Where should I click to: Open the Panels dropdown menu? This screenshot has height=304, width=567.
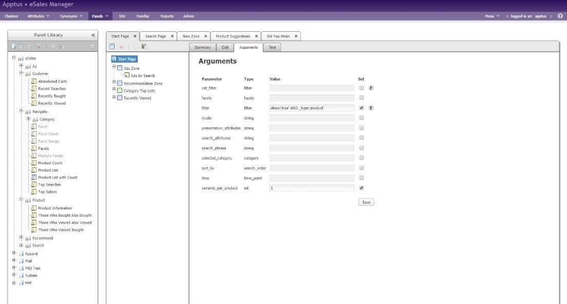tap(100, 16)
